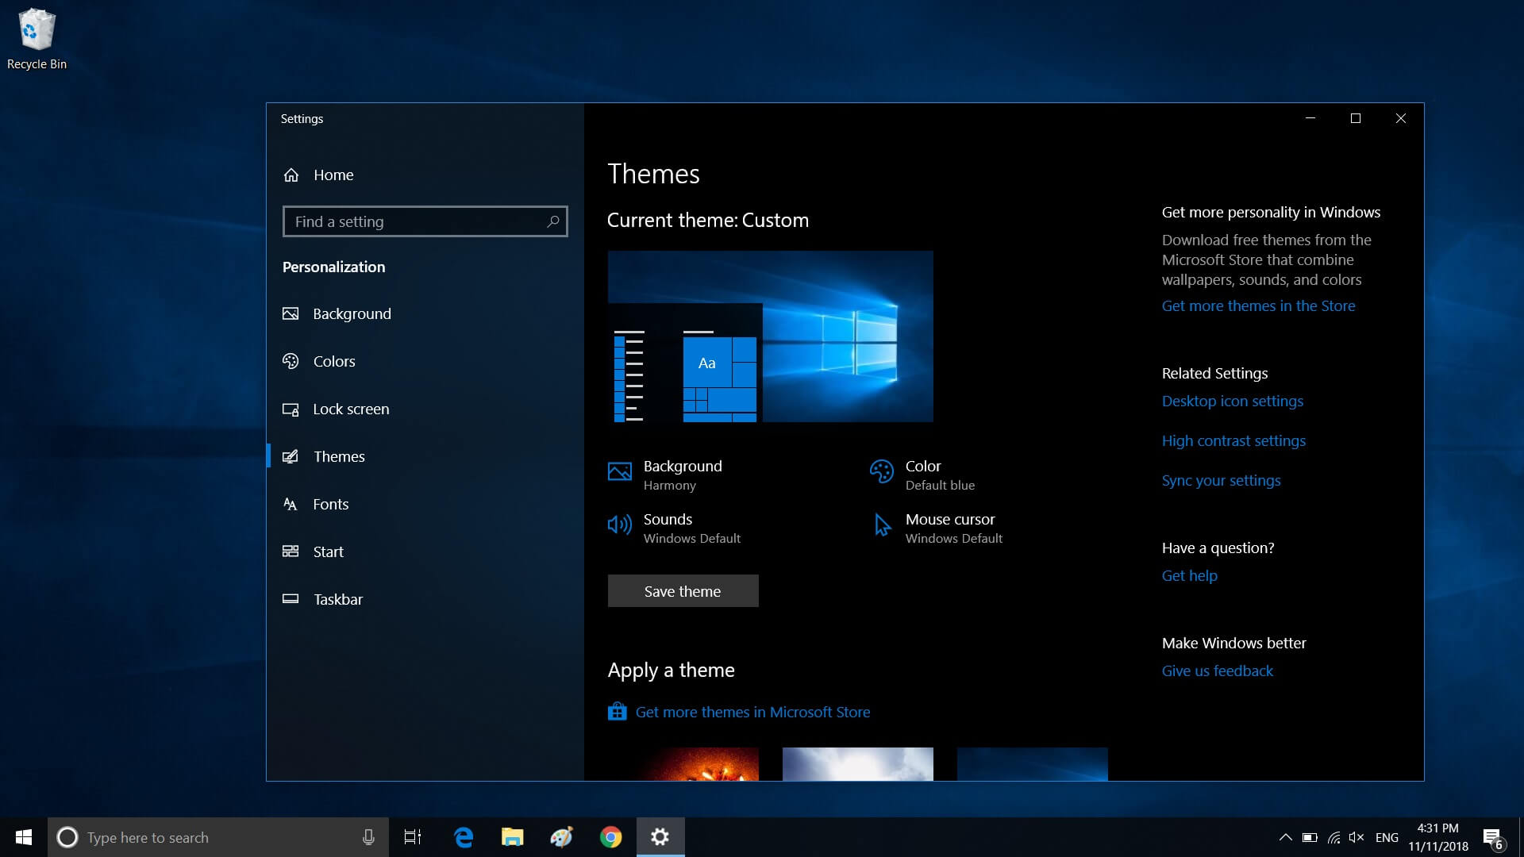Click the current theme preview image
This screenshot has width=1524, height=857.
[x=771, y=336]
